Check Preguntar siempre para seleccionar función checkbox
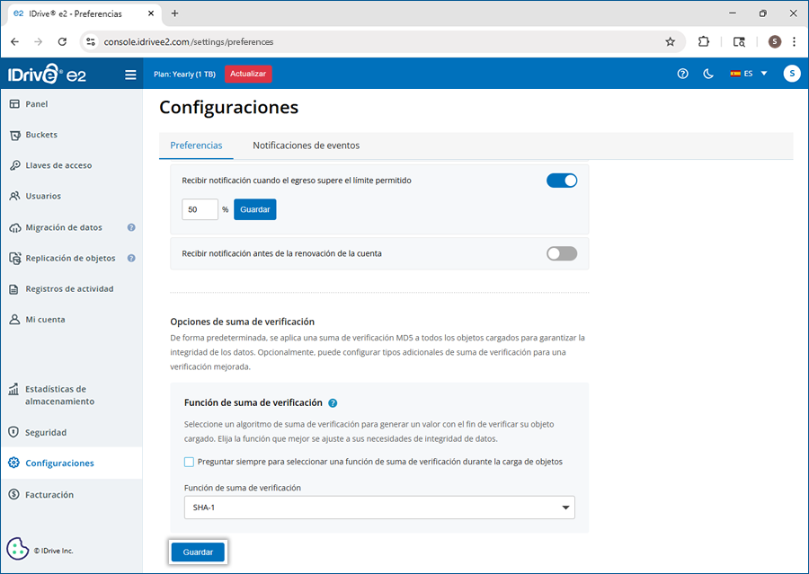The width and height of the screenshot is (809, 574). coord(189,462)
